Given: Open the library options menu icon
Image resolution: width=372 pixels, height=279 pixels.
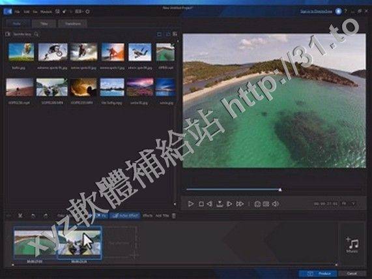Looking at the screenshot, I should tap(175, 34).
